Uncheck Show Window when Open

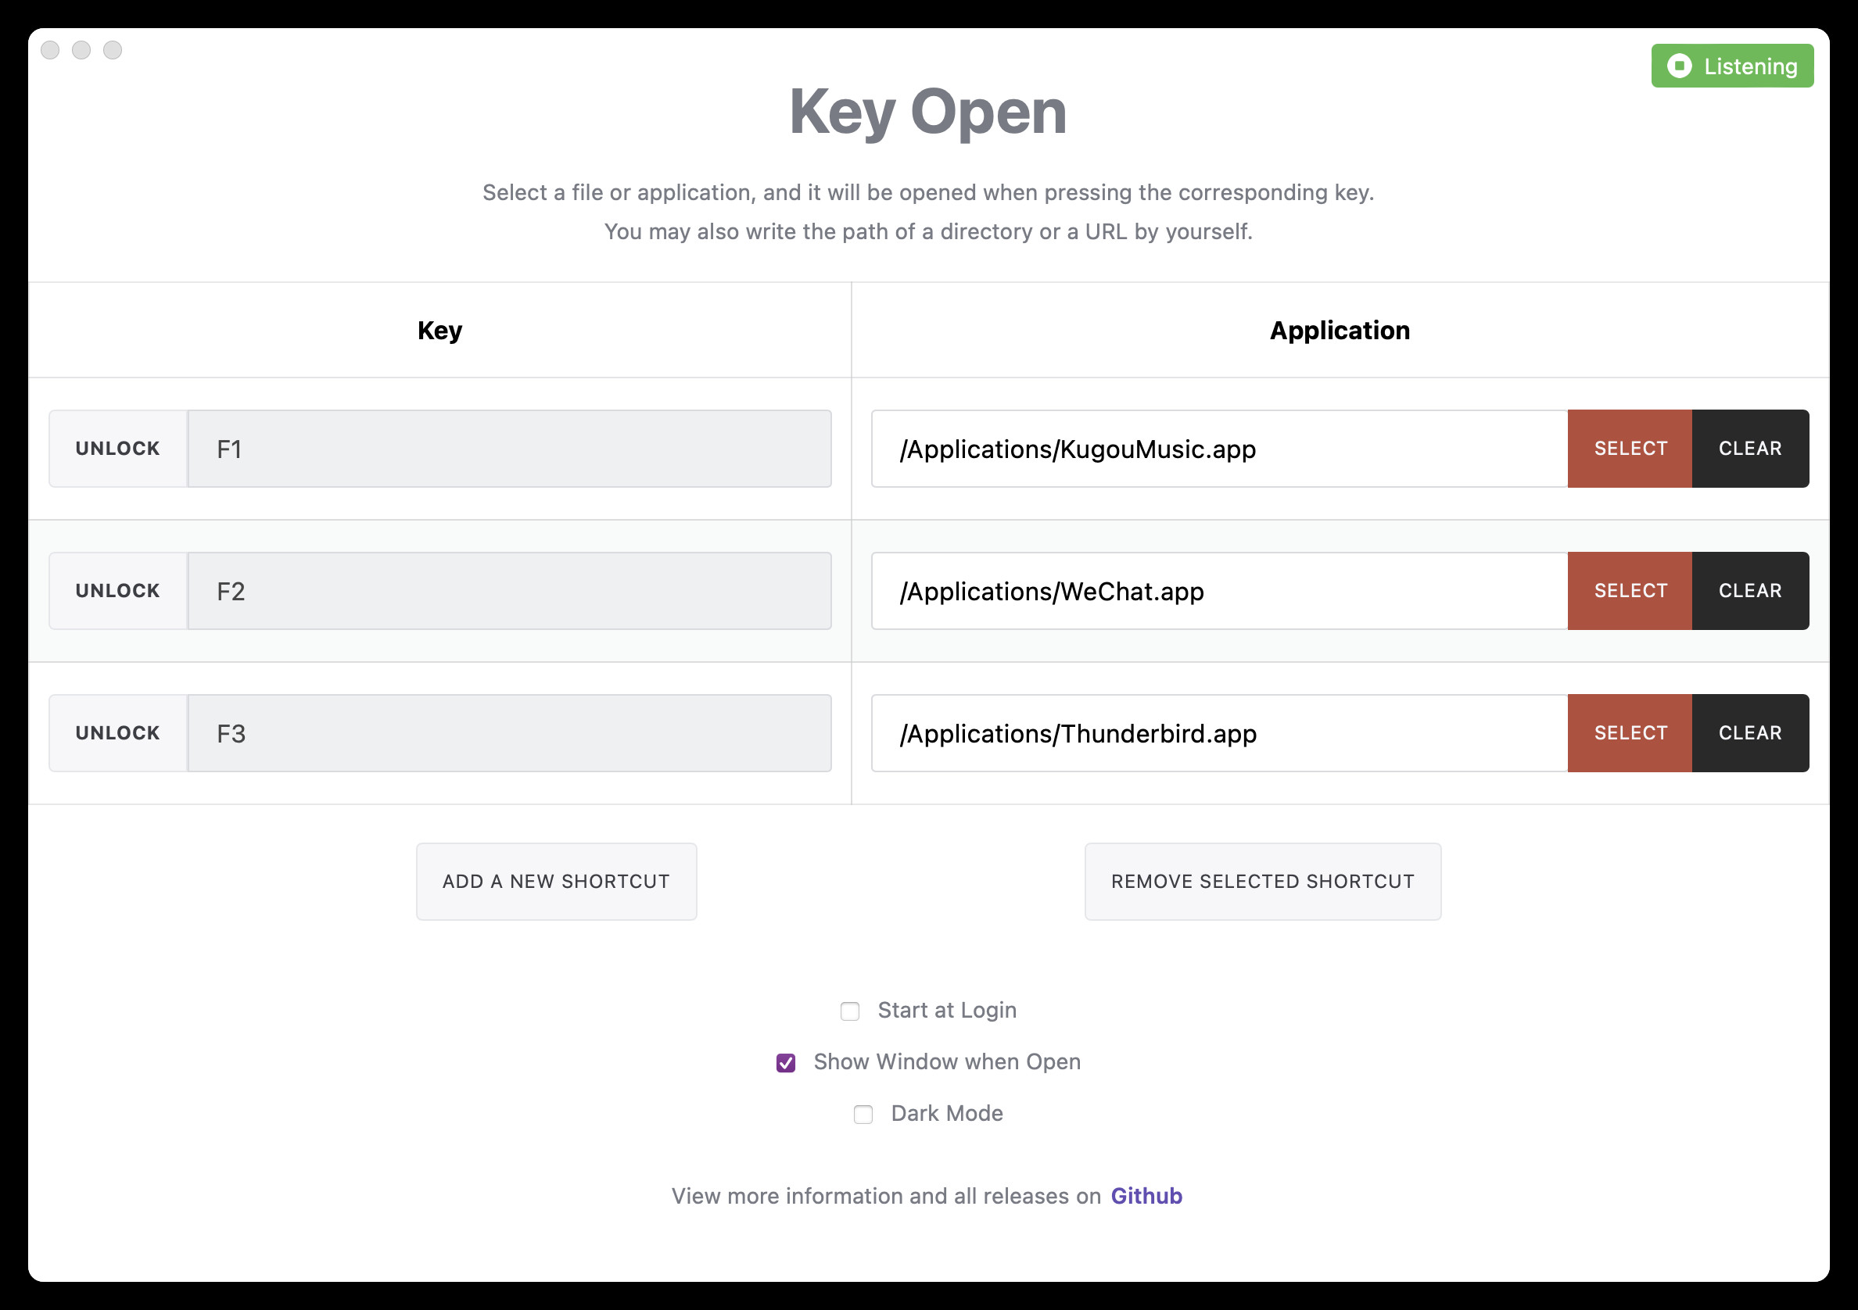tap(786, 1062)
